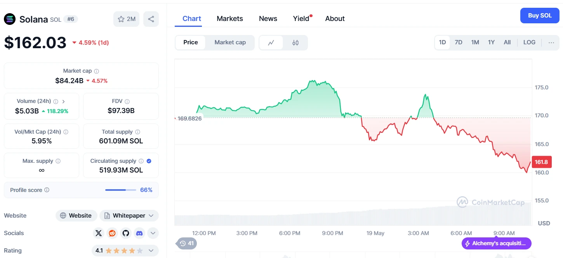Click the 161.8 current price label
563x258 pixels.
click(541, 162)
